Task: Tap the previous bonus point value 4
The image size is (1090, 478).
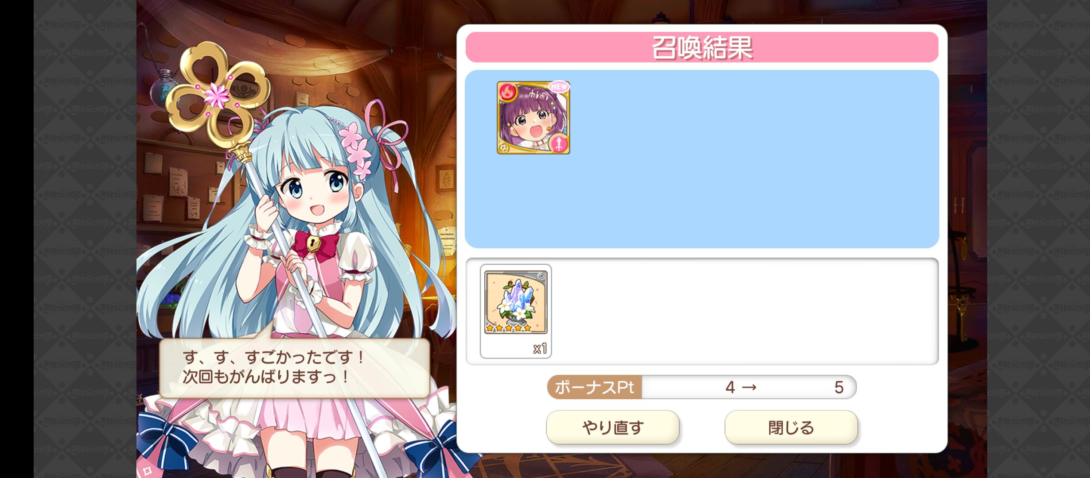Action: 730,388
